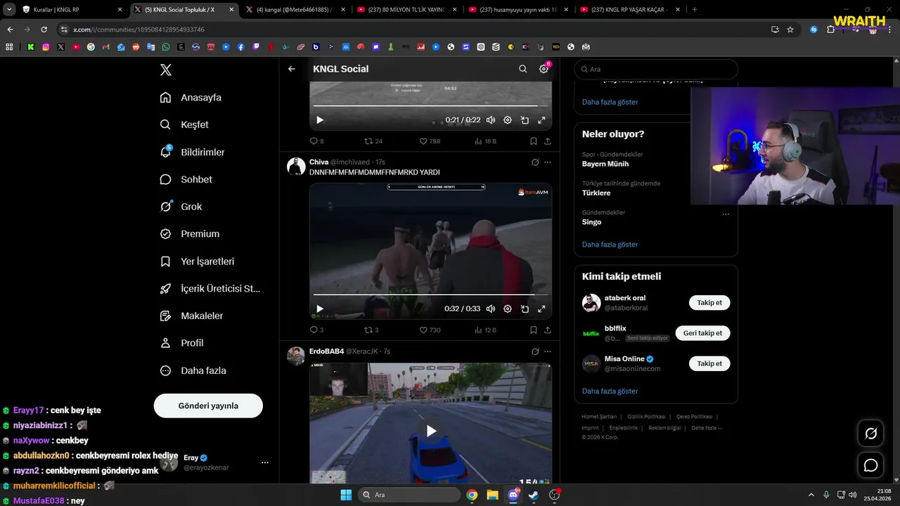Switch to kangal (@Mete64661885) tab
The image size is (900, 506).
click(x=294, y=10)
